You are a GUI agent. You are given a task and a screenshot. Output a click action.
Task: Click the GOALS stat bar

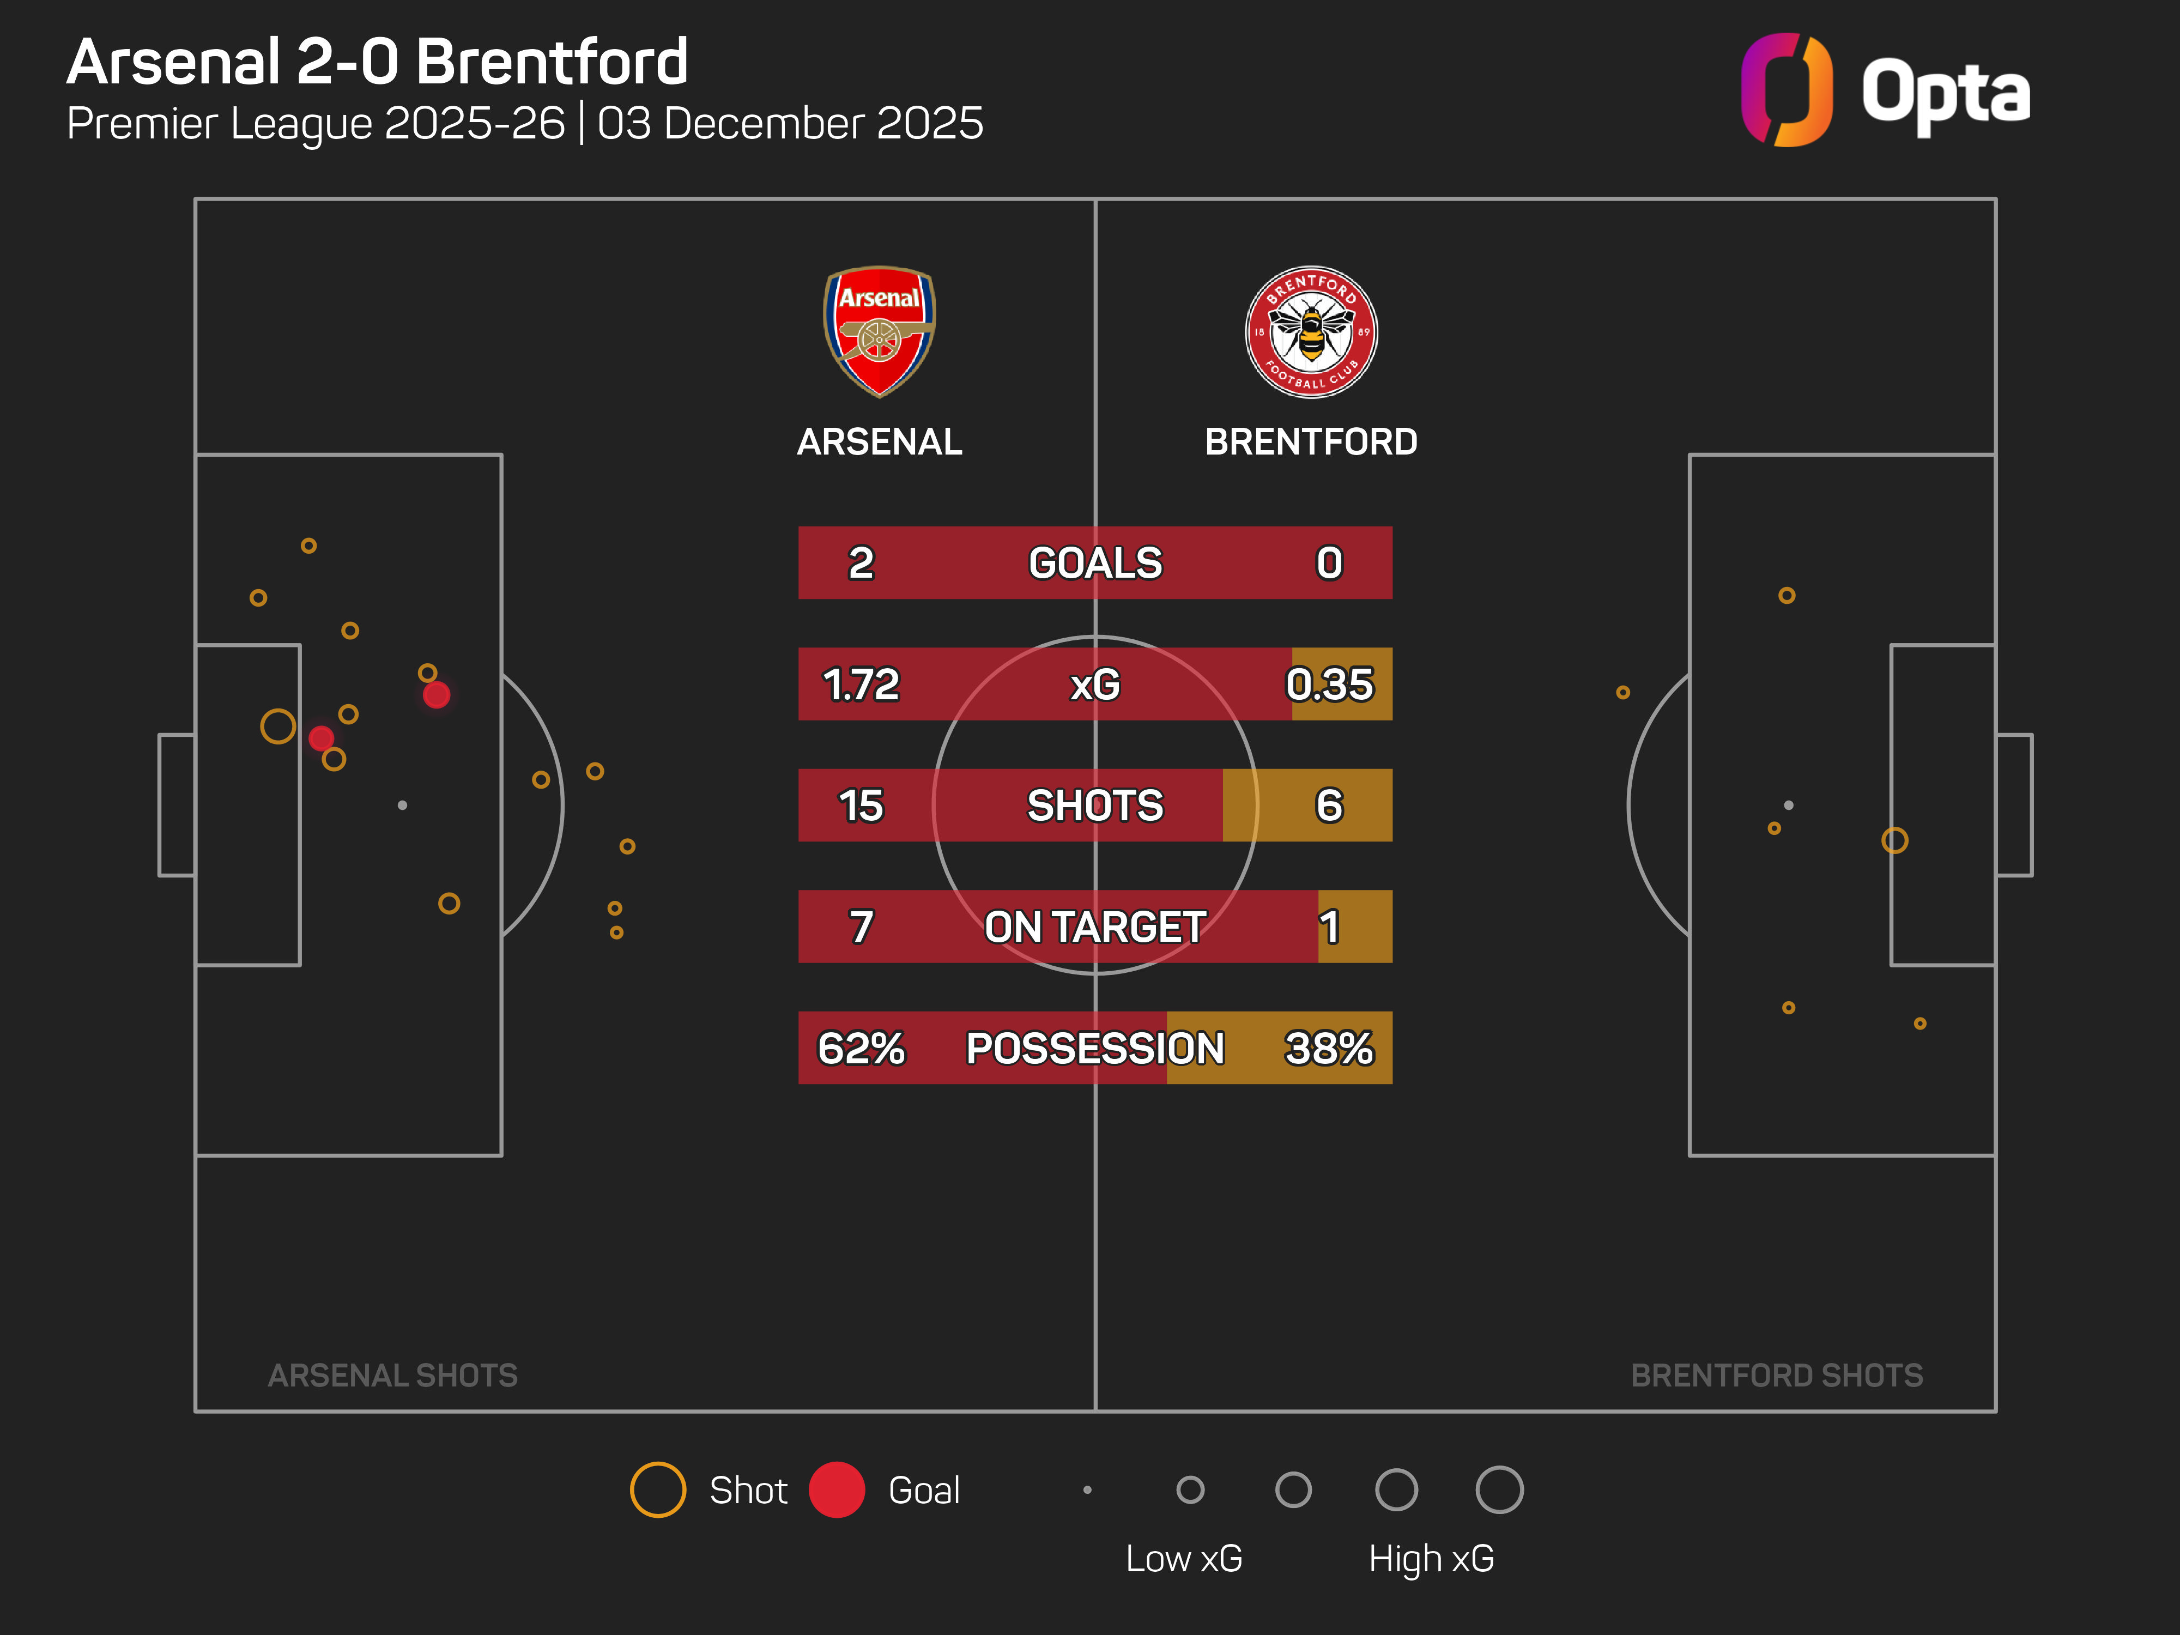(1095, 563)
